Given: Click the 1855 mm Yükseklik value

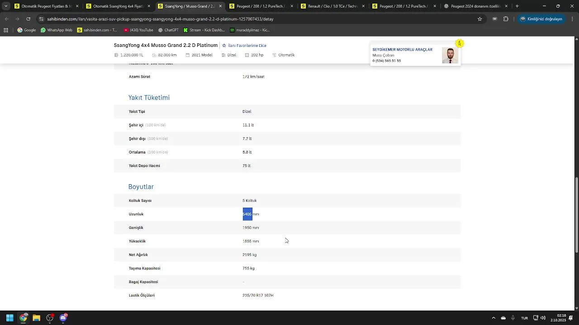Looking at the screenshot, I should tap(251, 241).
